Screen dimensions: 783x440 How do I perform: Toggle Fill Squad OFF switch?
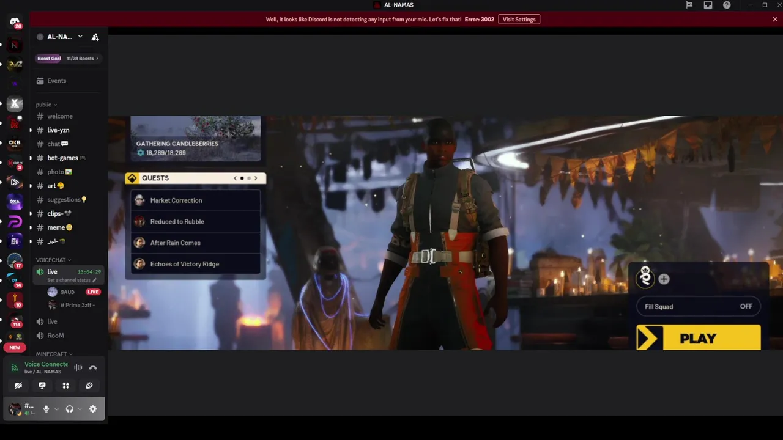(699, 307)
